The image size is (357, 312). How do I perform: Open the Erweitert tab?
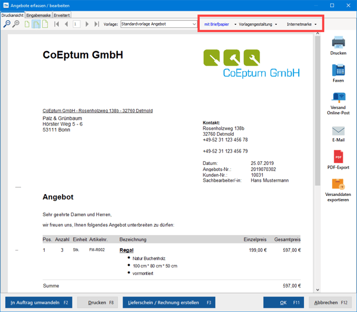point(62,15)
